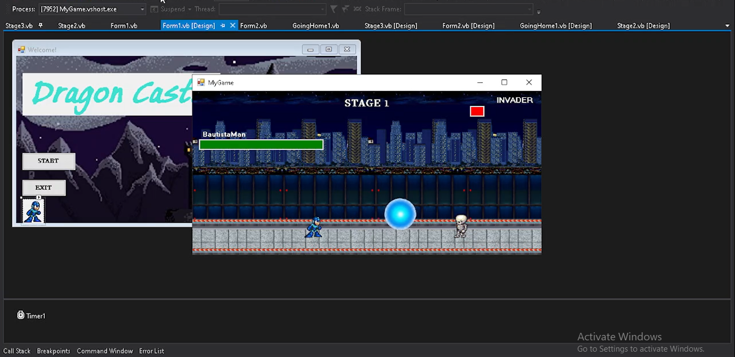The width and height of the screenshot is (735, 357).
Task: Click the blue energy ball projectile
Action: click(x=400, y=214)
